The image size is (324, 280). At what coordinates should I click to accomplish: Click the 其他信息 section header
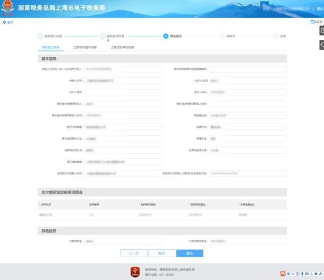(162, 231)
